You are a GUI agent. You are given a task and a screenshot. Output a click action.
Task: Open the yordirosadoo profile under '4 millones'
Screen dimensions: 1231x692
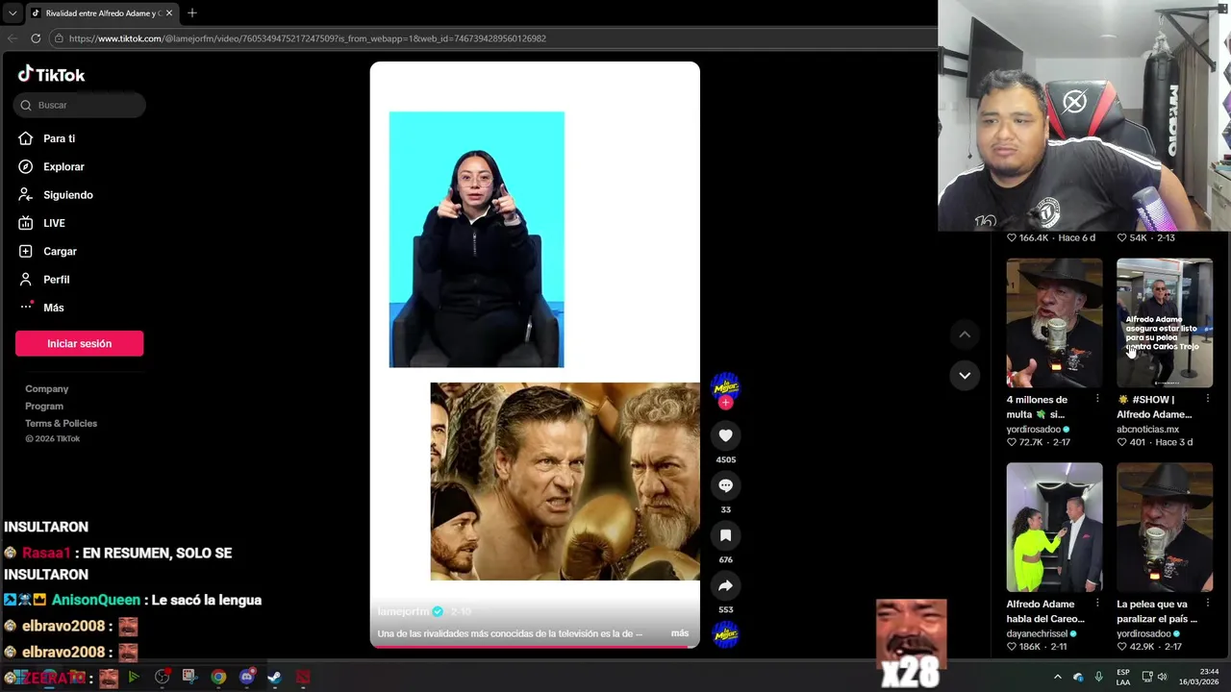tap(1034, 430)
